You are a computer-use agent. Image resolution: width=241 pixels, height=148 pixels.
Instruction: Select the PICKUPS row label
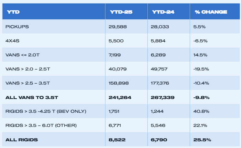pyautogui.click(x=17, y=27)
